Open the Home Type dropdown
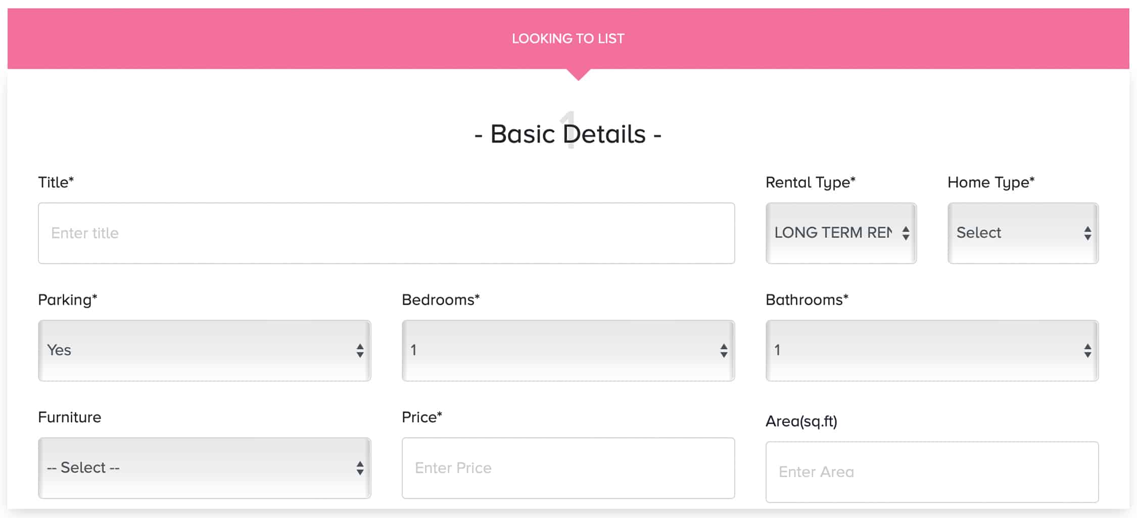 pos(1023,233)
